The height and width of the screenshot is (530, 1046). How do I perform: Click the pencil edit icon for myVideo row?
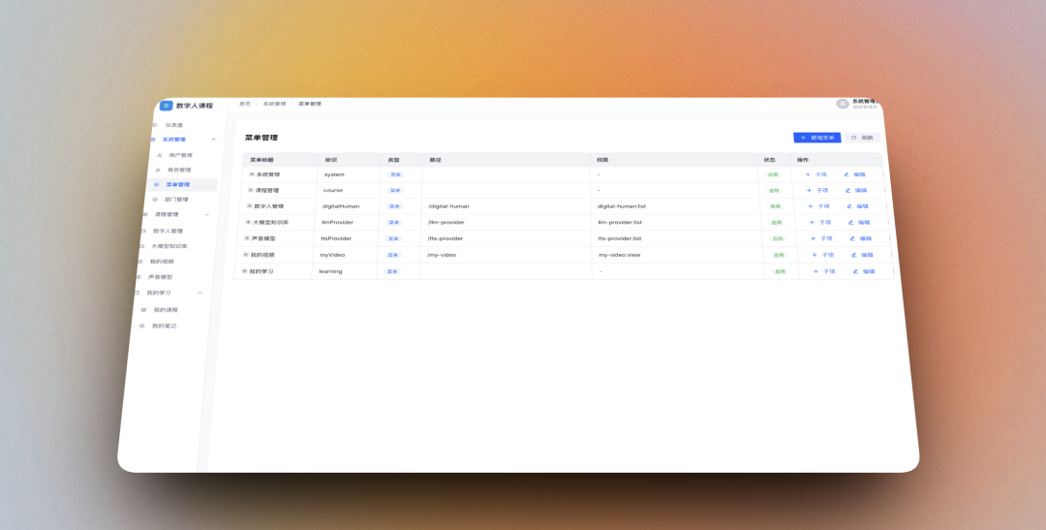(x=854, y=255)
